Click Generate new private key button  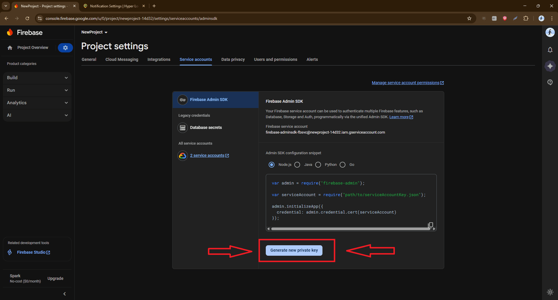[294, 250]
